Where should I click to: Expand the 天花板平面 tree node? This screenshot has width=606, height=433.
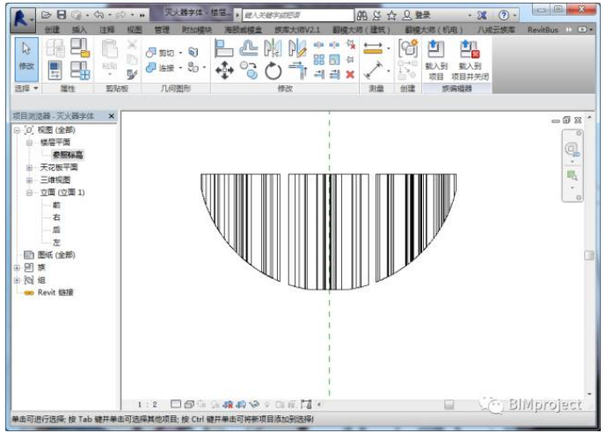(x=29, y=166)
